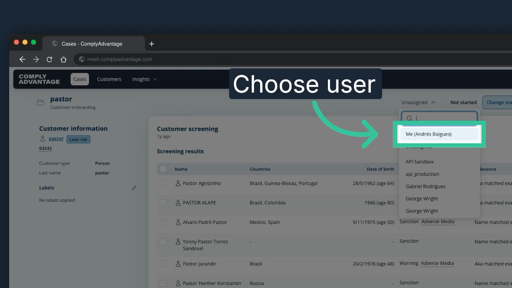512x288 pixels.
Task: Click the name Pastor Agostinho
Action: (x=202, y=183)
